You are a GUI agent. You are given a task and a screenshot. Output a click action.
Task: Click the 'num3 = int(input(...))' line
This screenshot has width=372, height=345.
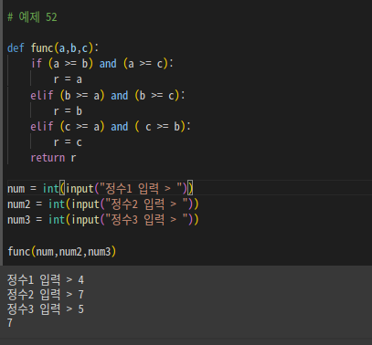tap(103, 220)
